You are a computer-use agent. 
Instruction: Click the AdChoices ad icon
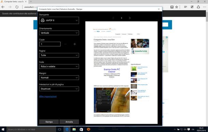167,37
